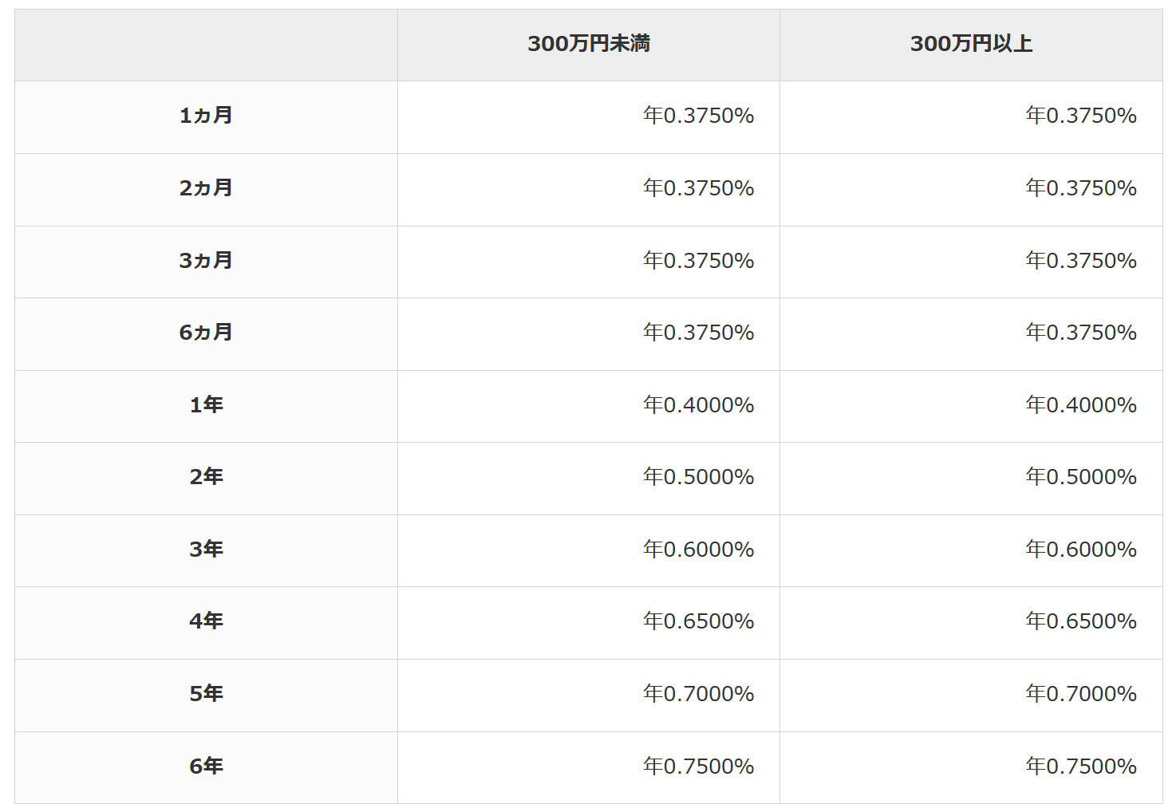
Task: Select the 2ヵ月 row label
Action: (206, 188)
